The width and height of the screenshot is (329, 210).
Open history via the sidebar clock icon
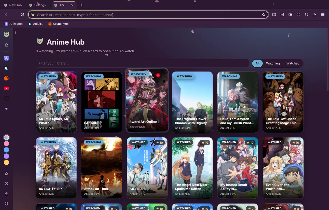(6, 183)
